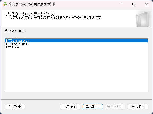The image size is (153, 114).
Task: Click the パブリケーションの新規作成ウィザード title text
Action: tap(32, 4)
